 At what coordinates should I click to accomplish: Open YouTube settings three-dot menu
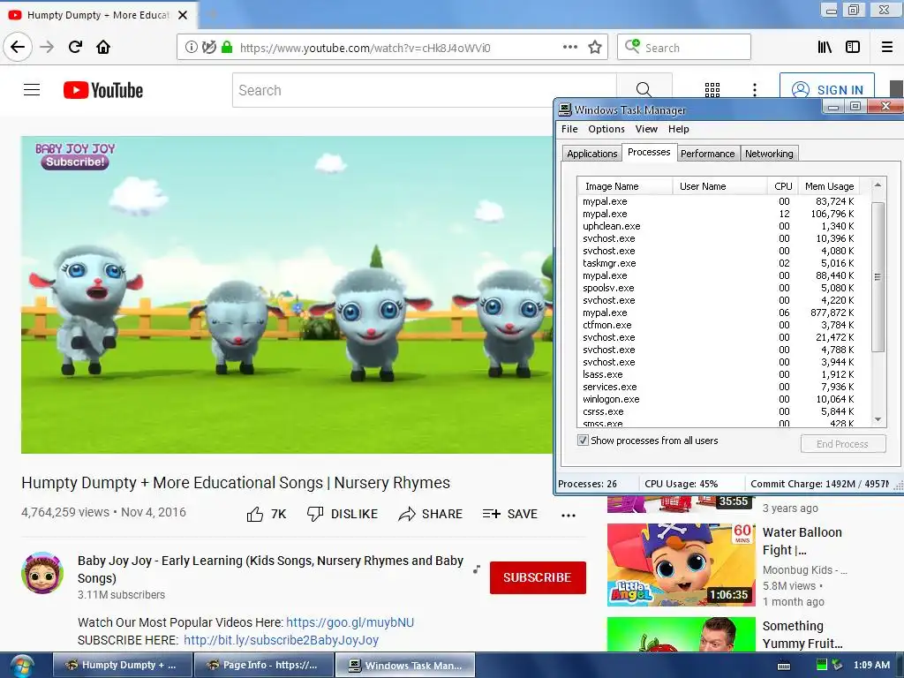click(x=755, y=90)
